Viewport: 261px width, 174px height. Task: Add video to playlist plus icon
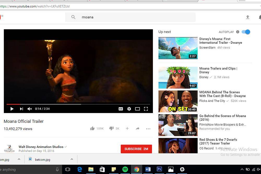click(x=127, y=128)
